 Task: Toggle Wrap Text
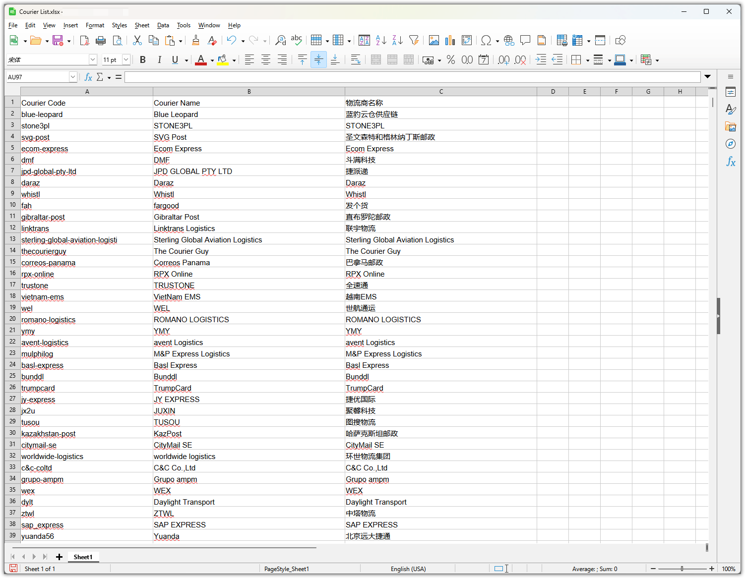(356, 60)
